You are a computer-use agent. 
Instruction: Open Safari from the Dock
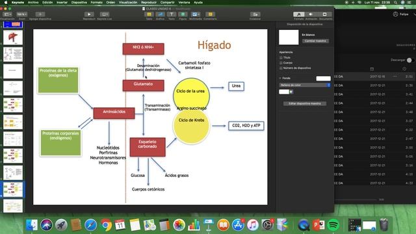click(91, 225)
